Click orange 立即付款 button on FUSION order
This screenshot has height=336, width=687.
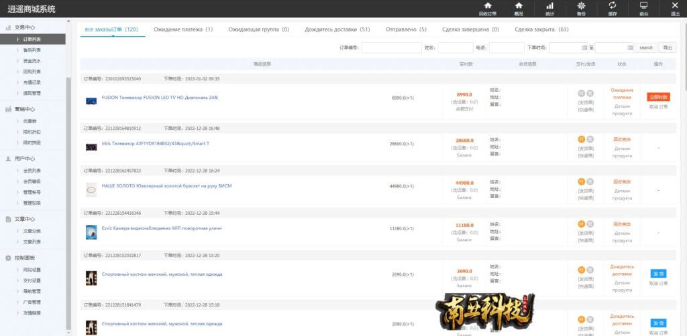[658, 97]
